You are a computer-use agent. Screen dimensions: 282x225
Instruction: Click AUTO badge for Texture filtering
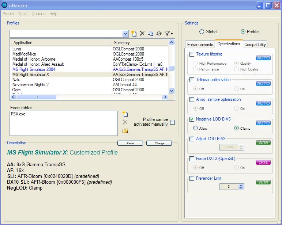(263, 58)
